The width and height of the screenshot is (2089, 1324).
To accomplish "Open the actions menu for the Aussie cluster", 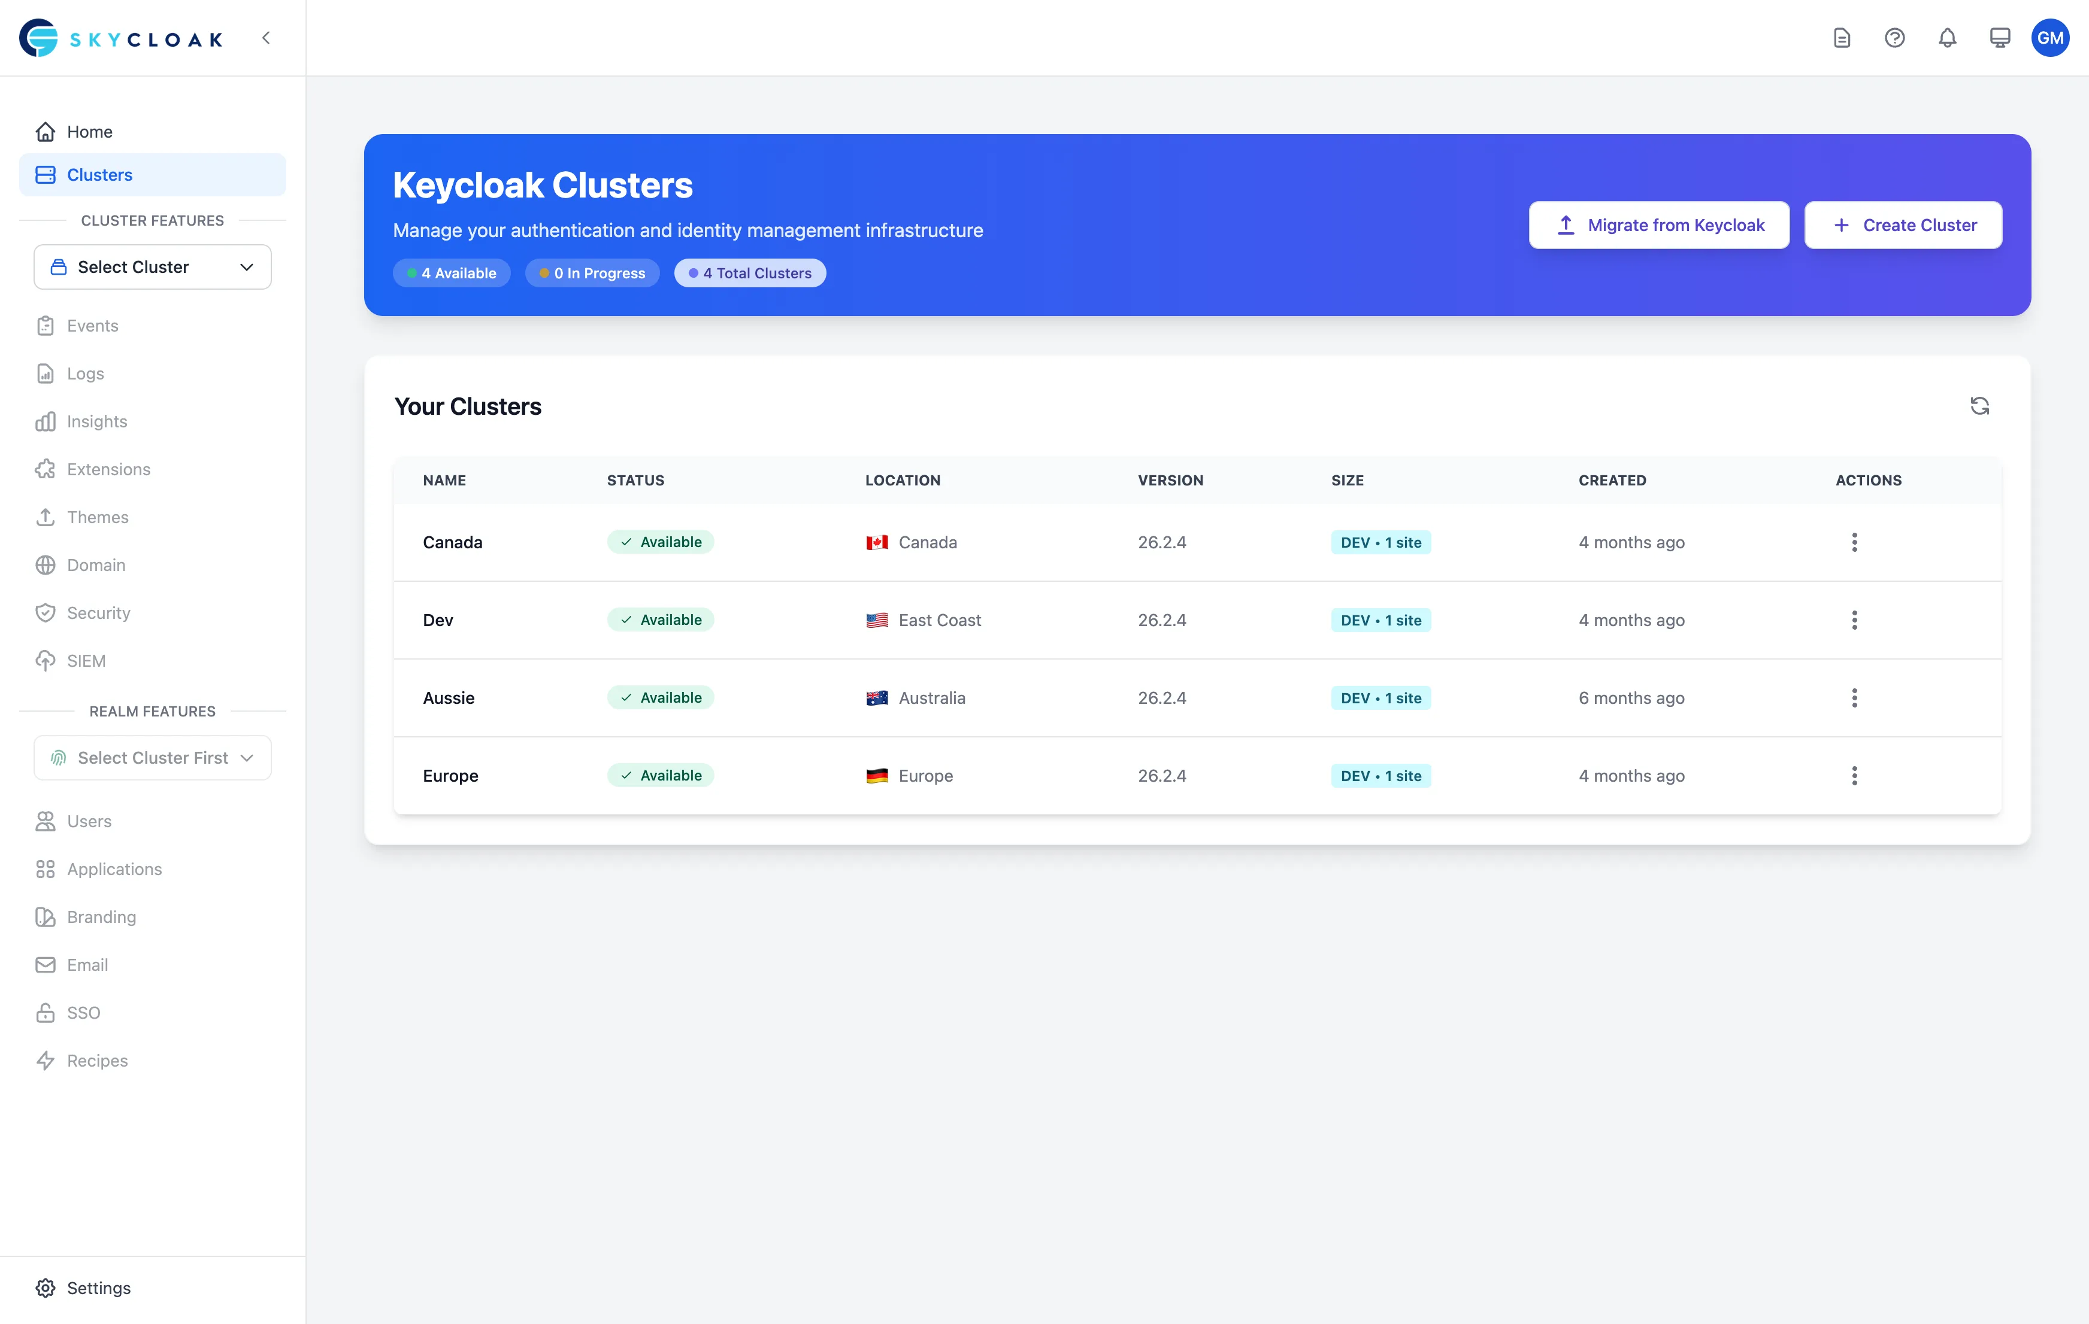I will (1854, 697).
